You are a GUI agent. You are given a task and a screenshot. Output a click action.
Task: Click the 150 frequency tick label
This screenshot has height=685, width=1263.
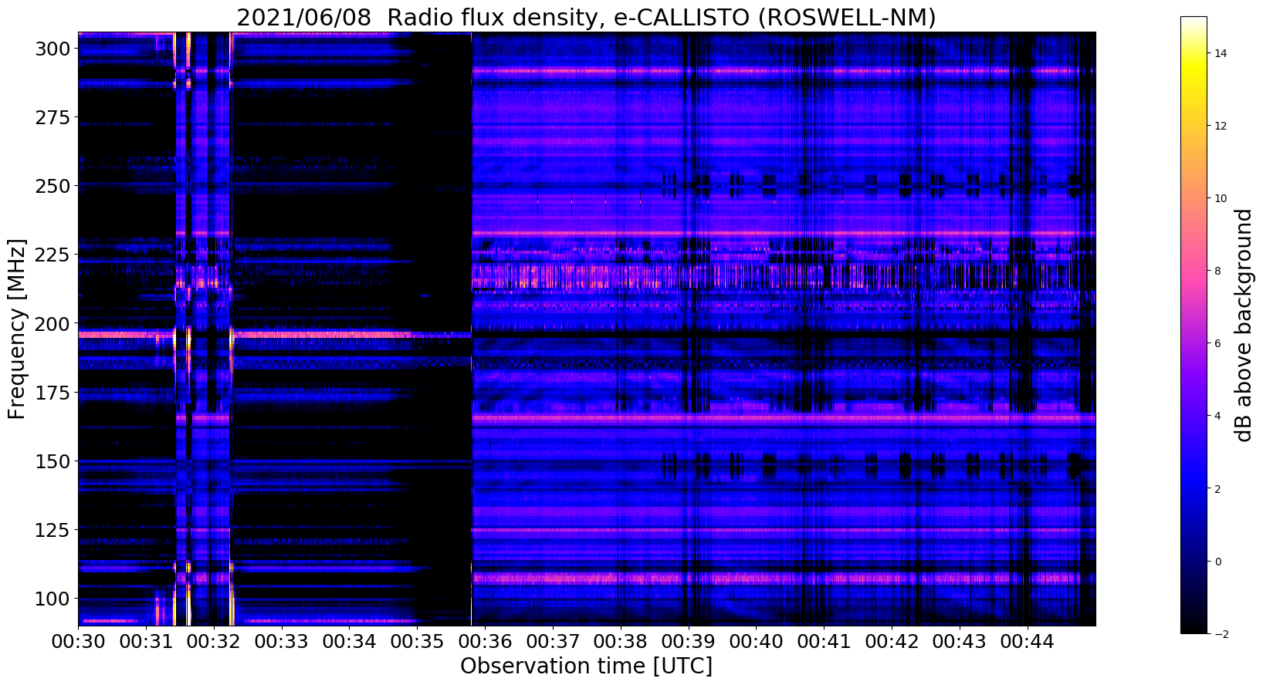click(x=52, y=461)
